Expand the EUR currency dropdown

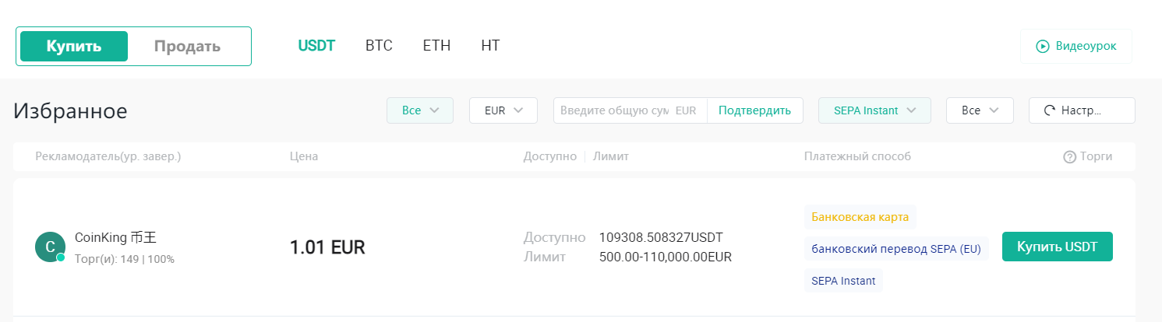503,110
